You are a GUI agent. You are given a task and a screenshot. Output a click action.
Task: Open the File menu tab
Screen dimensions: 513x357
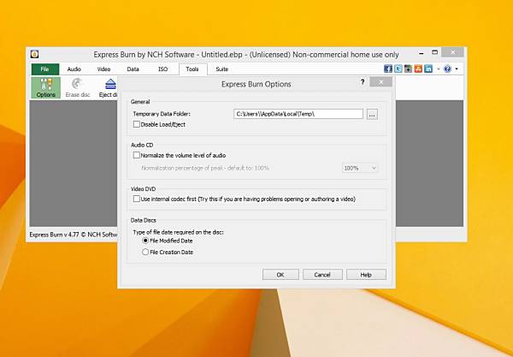point(45,69)
